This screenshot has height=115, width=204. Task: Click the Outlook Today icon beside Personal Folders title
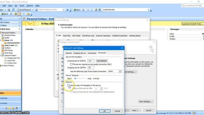coord(24,19)
